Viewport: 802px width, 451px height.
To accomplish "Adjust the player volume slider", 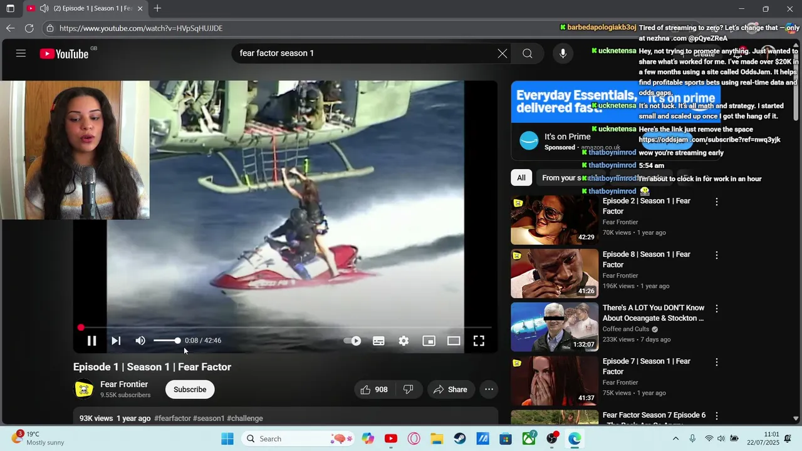I will [167, 341].
